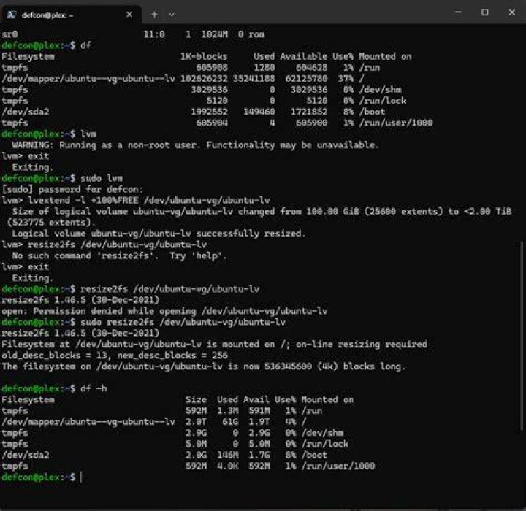The width and height of the screenshot is (526, 511).
Task: Click the '1K-blocks' column header
Action: click(204, 57)
